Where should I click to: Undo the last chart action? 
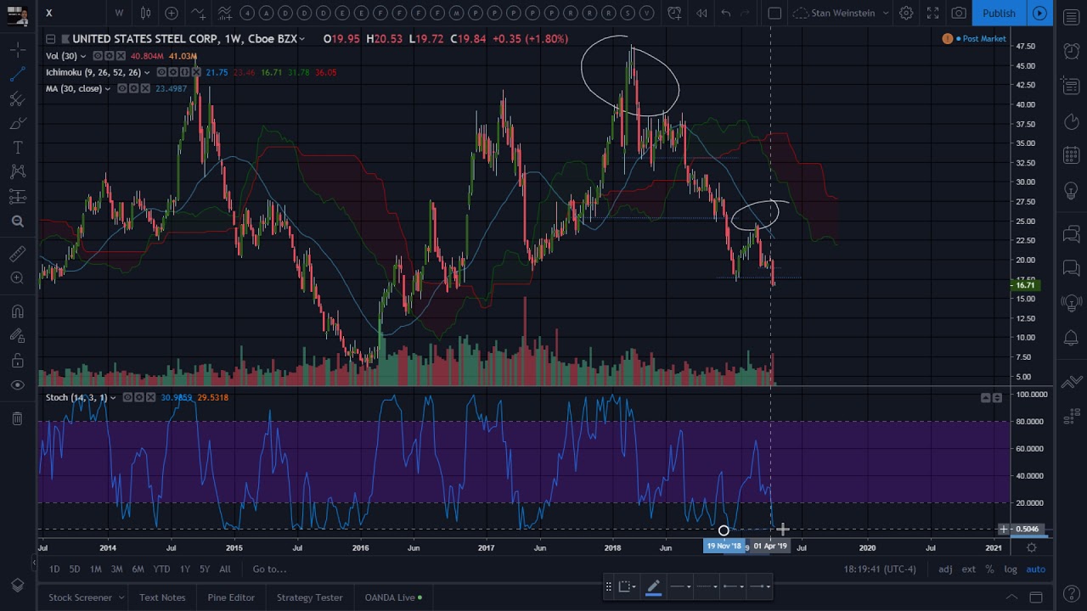pos(726,13)
